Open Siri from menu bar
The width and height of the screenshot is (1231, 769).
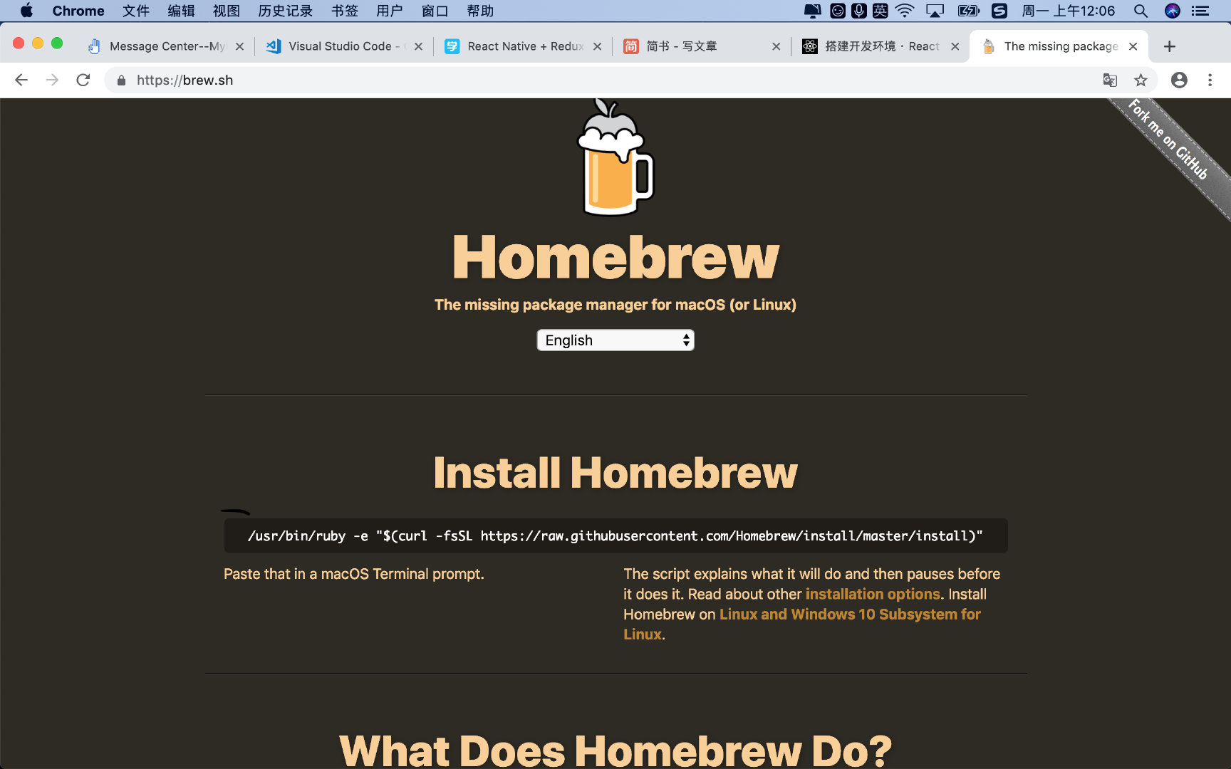coord(1173,11)
